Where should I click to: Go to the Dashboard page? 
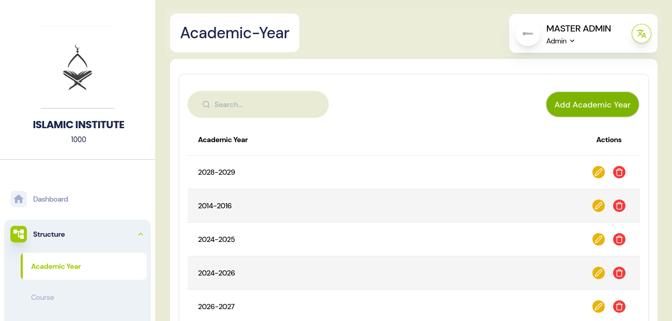(x=51, y=199)
